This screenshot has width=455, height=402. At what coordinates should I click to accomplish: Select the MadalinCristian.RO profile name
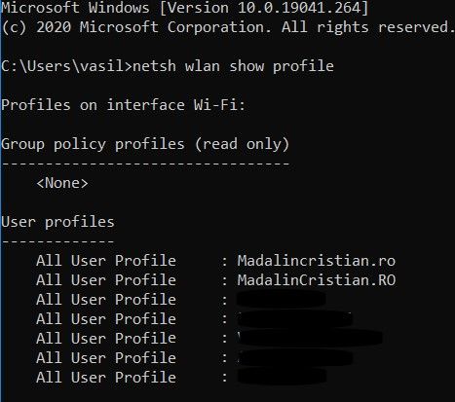pos(317,280)
